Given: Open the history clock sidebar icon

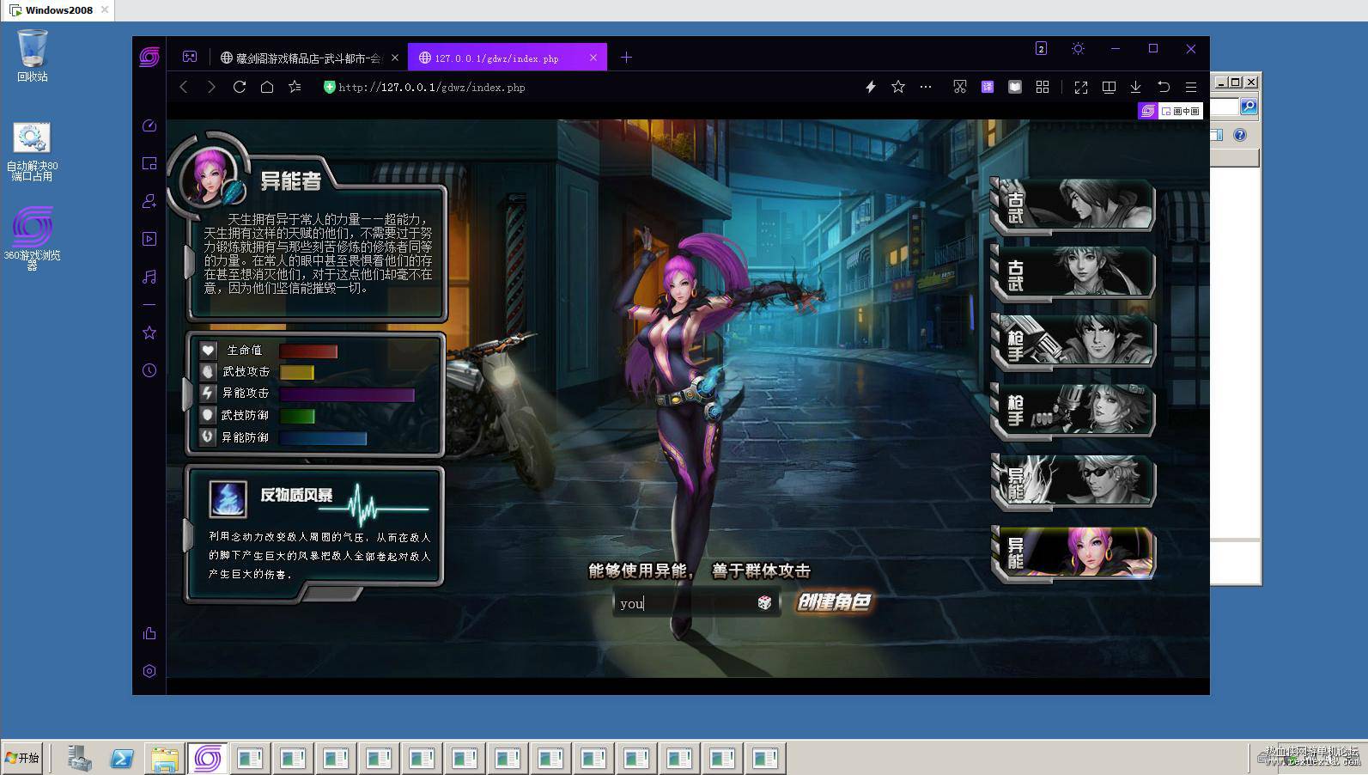Looking at the screenshot, I should coord(149,370).
